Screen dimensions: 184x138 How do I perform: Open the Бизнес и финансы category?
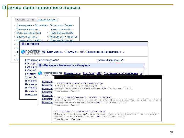click(x=27, y=37)
